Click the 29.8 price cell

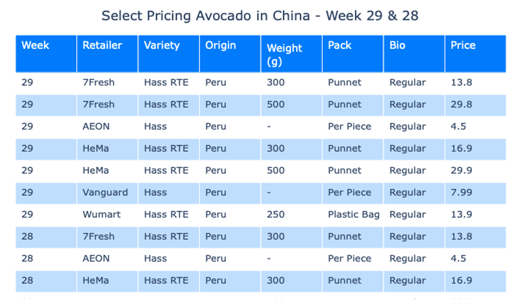476,105
